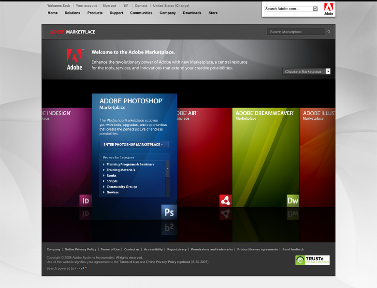Select the Adobe Illustrator marketplace panel
This screenshot has height=288, width=377.
click(x=318, y=157)
